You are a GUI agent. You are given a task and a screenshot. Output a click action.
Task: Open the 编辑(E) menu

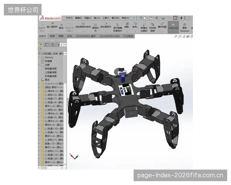click(x=79, y=18)
